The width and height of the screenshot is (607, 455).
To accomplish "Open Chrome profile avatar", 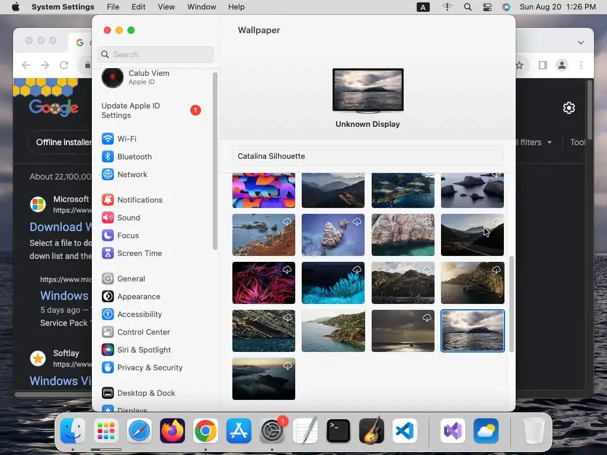I will pos(562,65).
